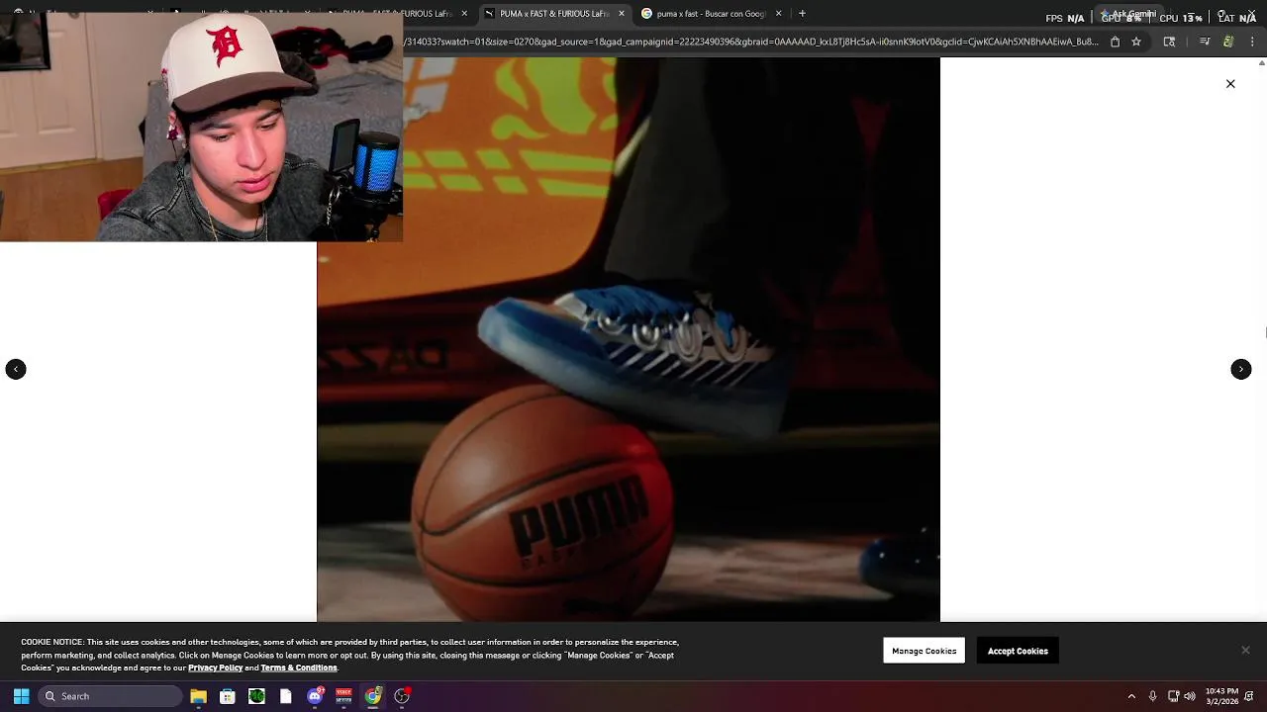Image resolution: width=1267 pixels, height=712 pixels.
Task: Bookmark this page with the star icon
Action: pyautogui.click(x=1136, y=42)
